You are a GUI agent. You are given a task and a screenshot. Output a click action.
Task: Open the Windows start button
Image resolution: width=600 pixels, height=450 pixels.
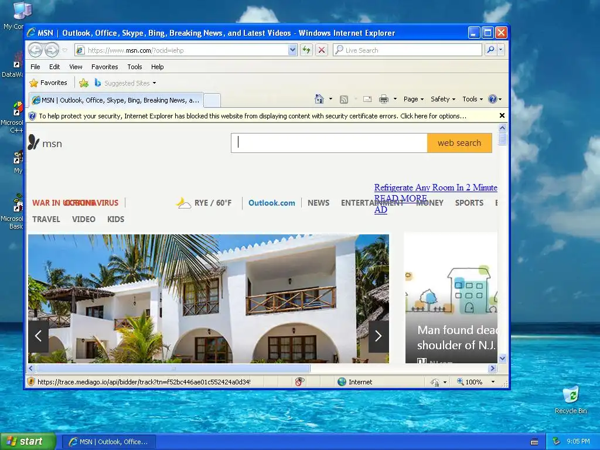coord(28,441)
